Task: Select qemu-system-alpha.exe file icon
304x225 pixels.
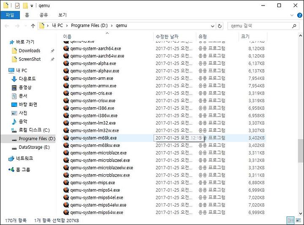Action: [66, 63]
